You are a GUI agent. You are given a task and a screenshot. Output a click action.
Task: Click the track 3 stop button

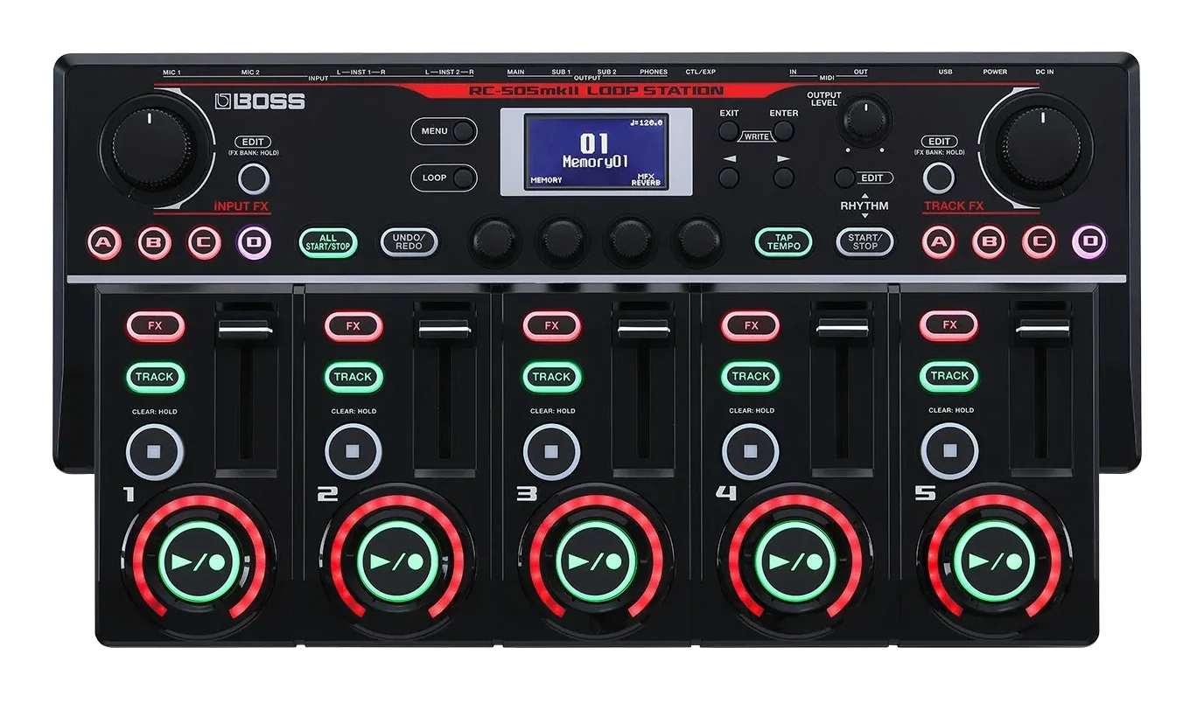pos(551,451)
